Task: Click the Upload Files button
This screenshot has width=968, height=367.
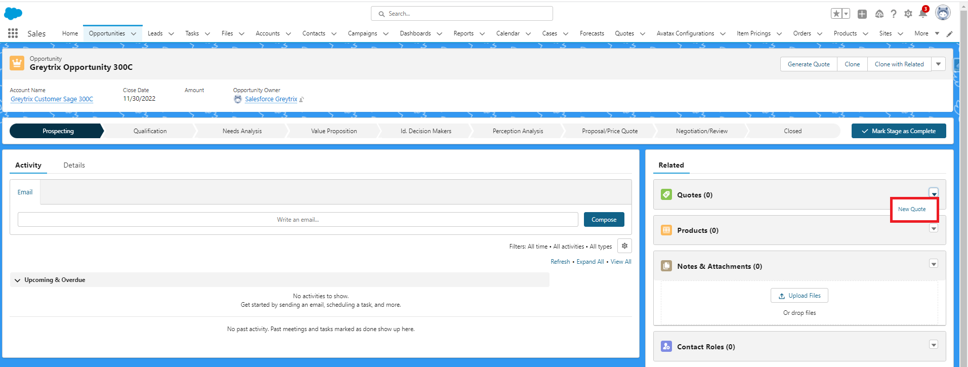Action: point(799,296)
